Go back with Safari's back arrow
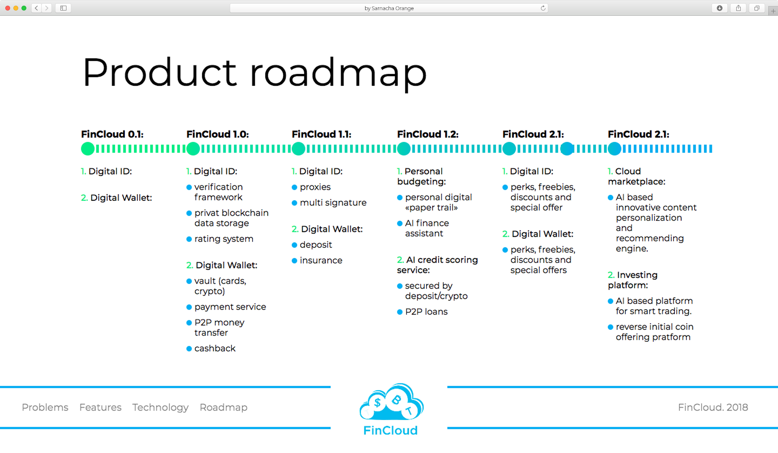Viewport: 778px width, 453px height. [36, 8]
